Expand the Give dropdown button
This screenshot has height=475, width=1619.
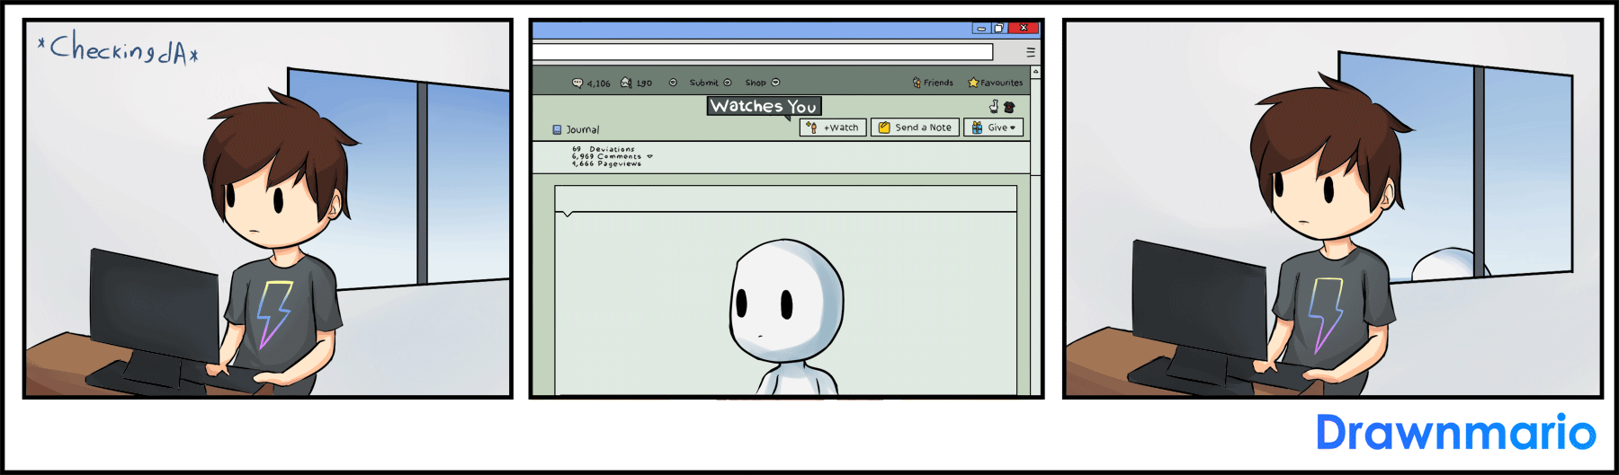pos(993,128)
